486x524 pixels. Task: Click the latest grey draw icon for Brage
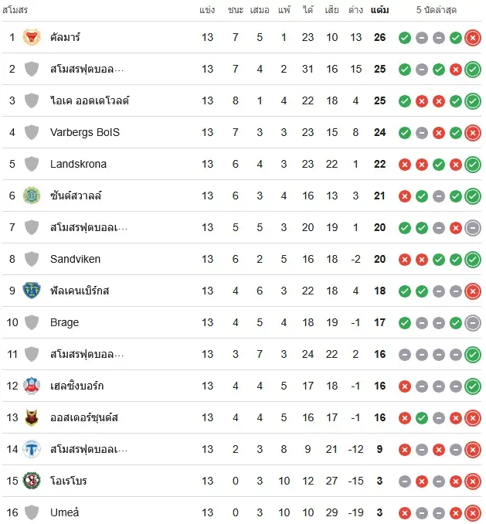tap(473, 323)
